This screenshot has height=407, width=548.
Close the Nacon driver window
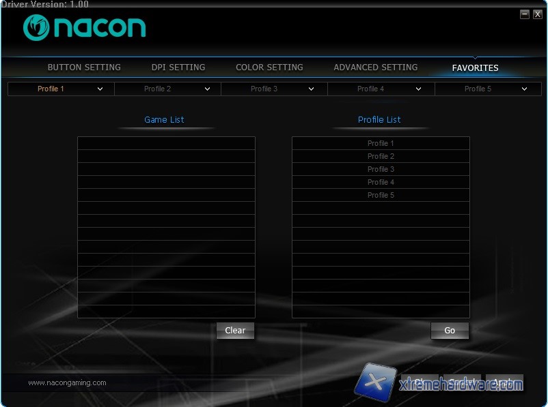(536, 14)
